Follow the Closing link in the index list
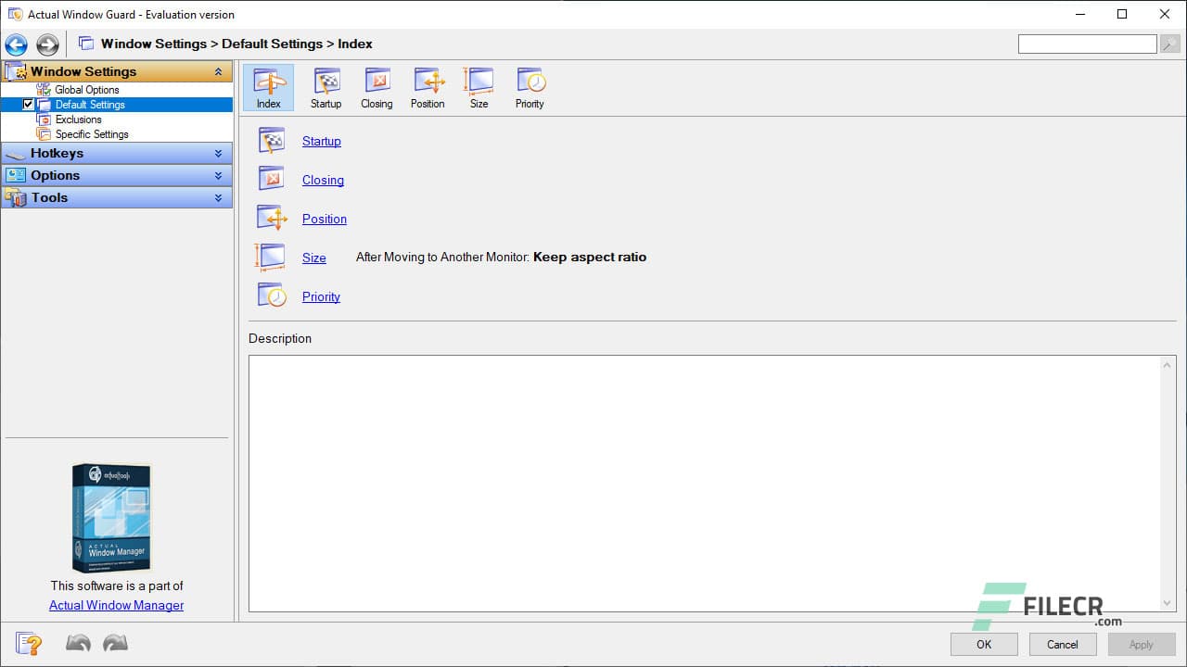1187x667 pixels. pyautogui.click(x=323, y=180)
